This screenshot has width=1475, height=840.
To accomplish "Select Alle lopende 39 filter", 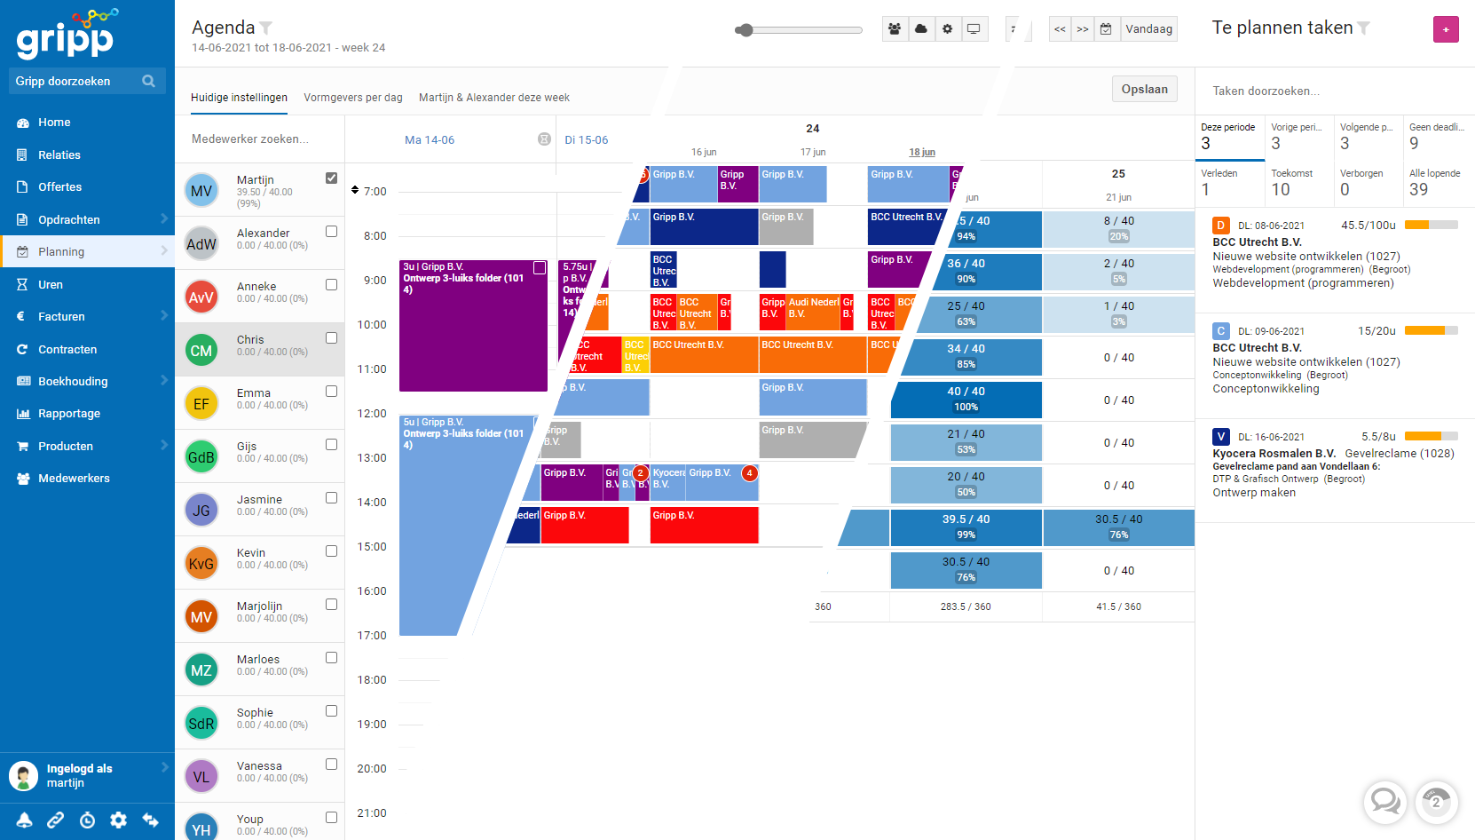I will pyautogui.click(x=1438, y=184).
